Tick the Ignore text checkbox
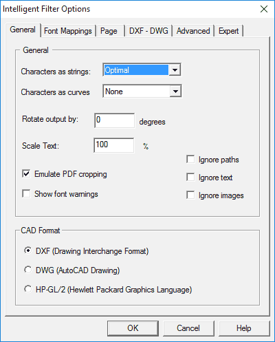 [190, 177]
